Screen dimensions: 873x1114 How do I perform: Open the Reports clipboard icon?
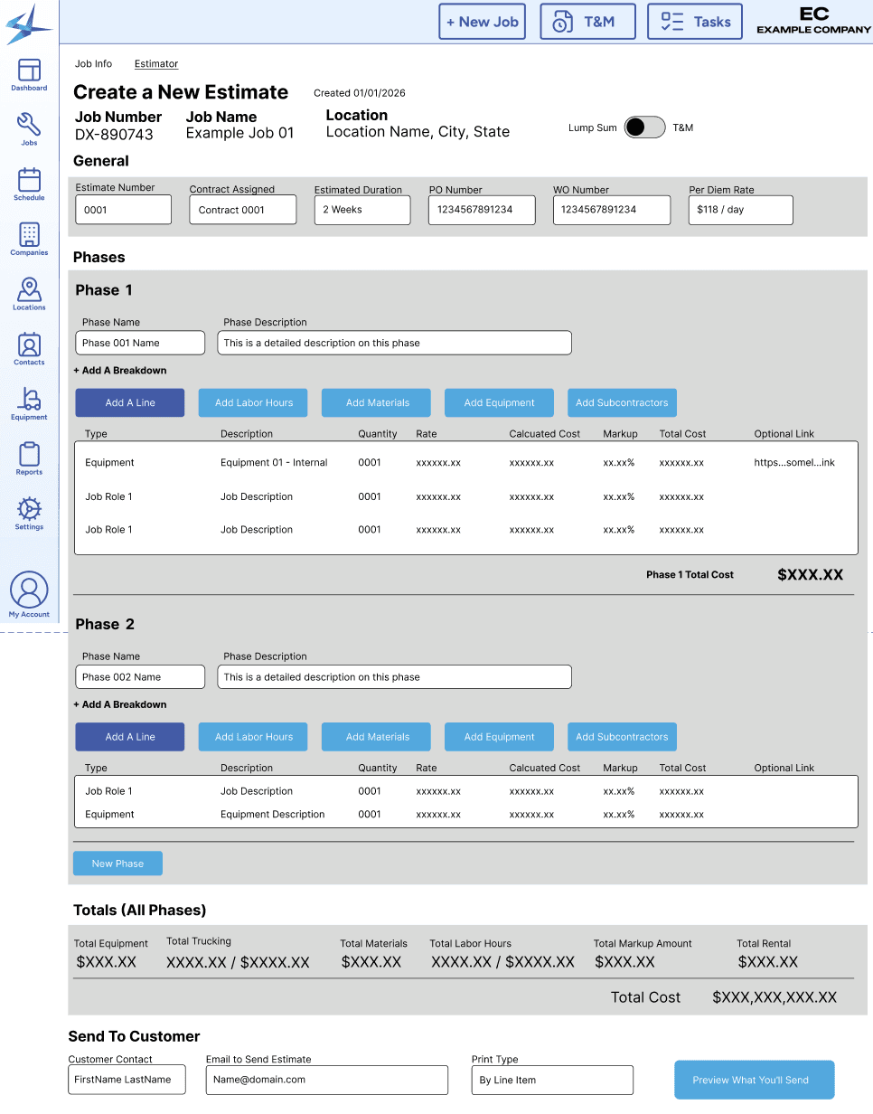29,458
